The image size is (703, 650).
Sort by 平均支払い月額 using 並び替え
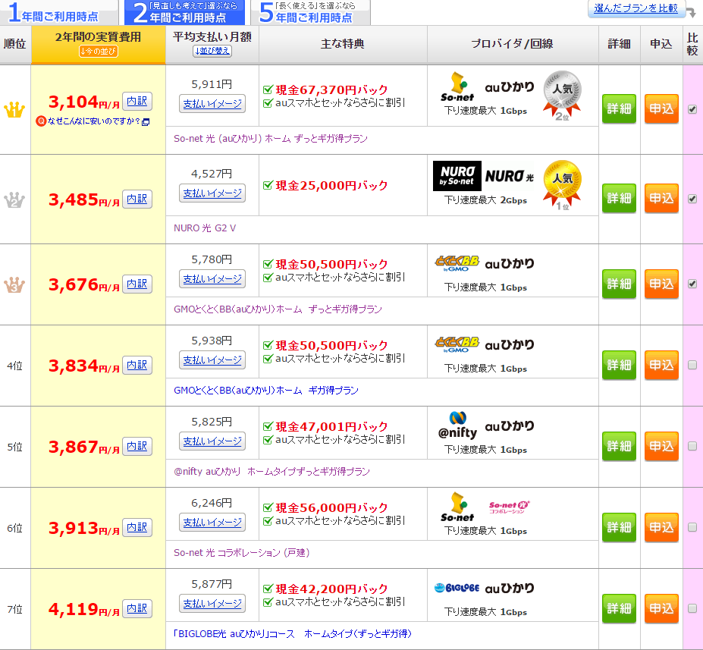click(212, 51)
